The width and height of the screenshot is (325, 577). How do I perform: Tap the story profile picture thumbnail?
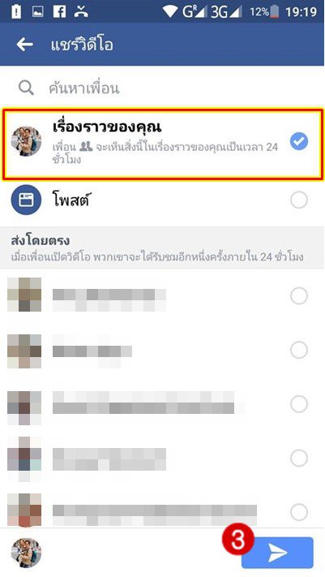click(26, 142)
